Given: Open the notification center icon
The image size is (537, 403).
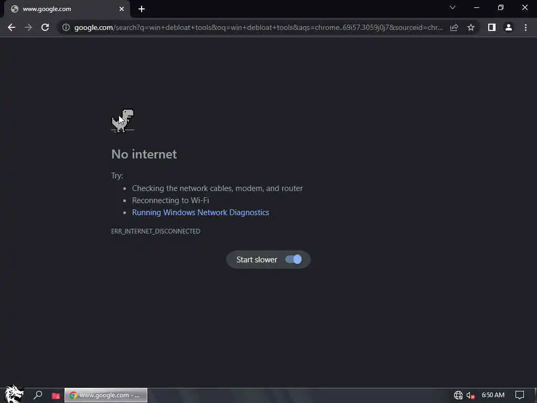Looking at the screenshot, I should tap(519, 395).
